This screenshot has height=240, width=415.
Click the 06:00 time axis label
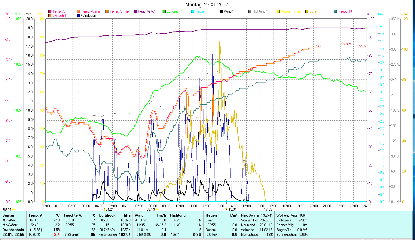point(126,206)
